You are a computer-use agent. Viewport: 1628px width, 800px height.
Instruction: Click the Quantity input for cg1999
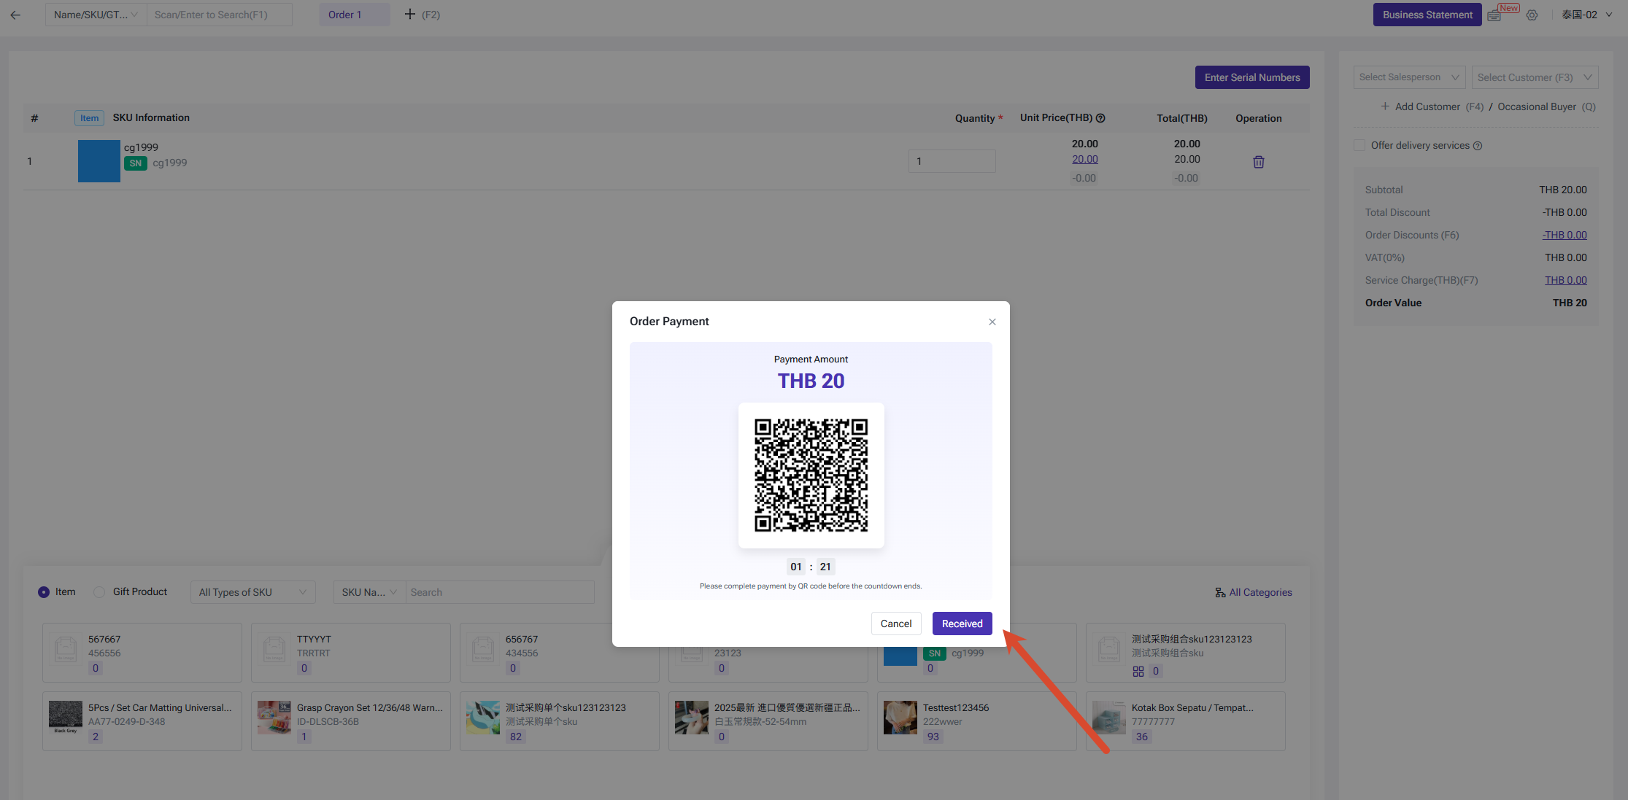[952, 161]
